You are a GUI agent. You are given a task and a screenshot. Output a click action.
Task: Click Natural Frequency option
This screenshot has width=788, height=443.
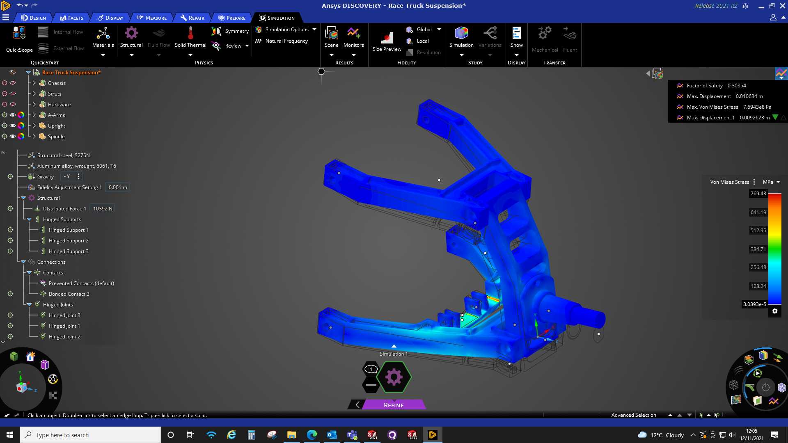click(282, 41)
